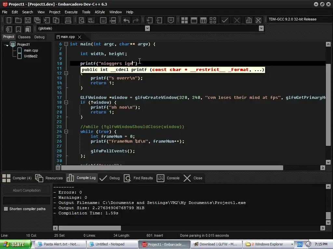Click the Goto bookmark icon
The height and width of the screenshot is (249, 333).
[28, 29]
